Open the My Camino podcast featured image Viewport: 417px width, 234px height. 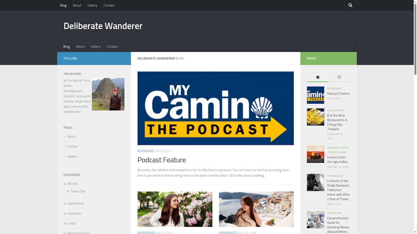pyautogui.click(x=216, y=108)
